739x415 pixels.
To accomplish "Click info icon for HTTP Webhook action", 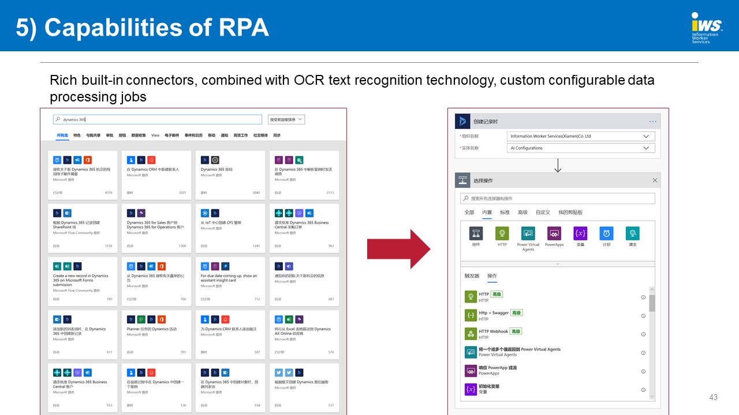I will point(643,334).
